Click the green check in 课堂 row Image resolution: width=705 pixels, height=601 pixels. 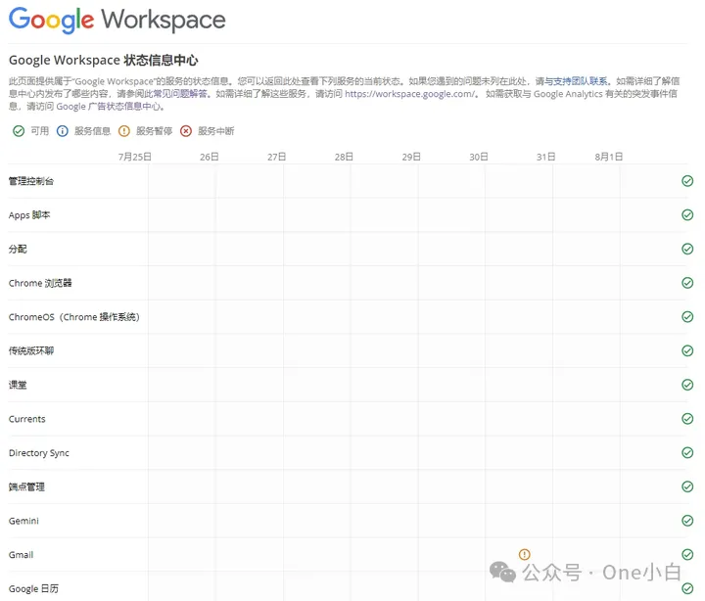coord(687,385)
